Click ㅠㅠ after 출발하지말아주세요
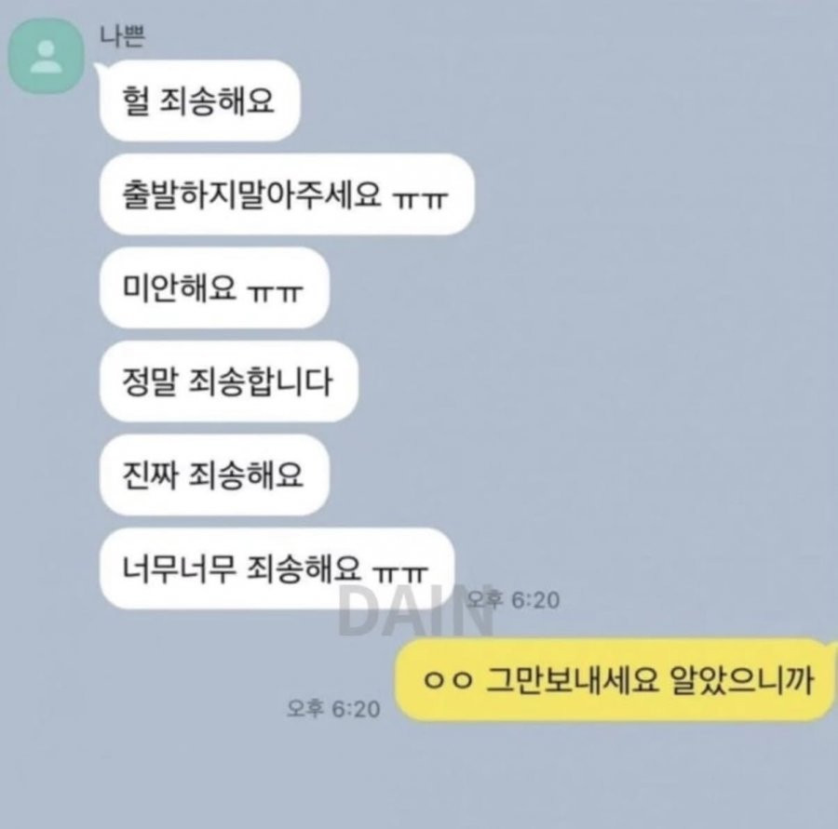The height and width of the screenshot is (829, 838). [420, 200]
